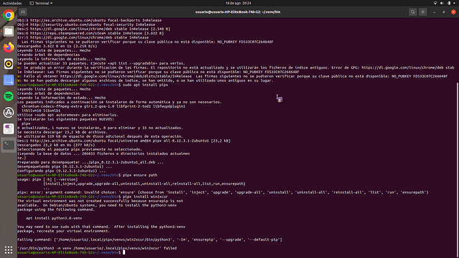Click 'apt install python3.8-venv' line
Screen dimensions: 459x258
click(54, 218)
